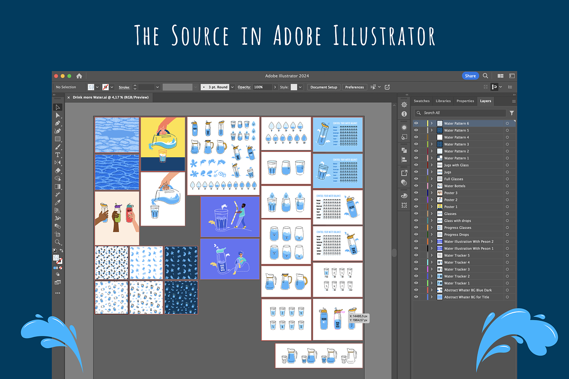Expand the Opacity arrow button
The height and width of the screenshot is (379, 569).
tap(275, 87)
